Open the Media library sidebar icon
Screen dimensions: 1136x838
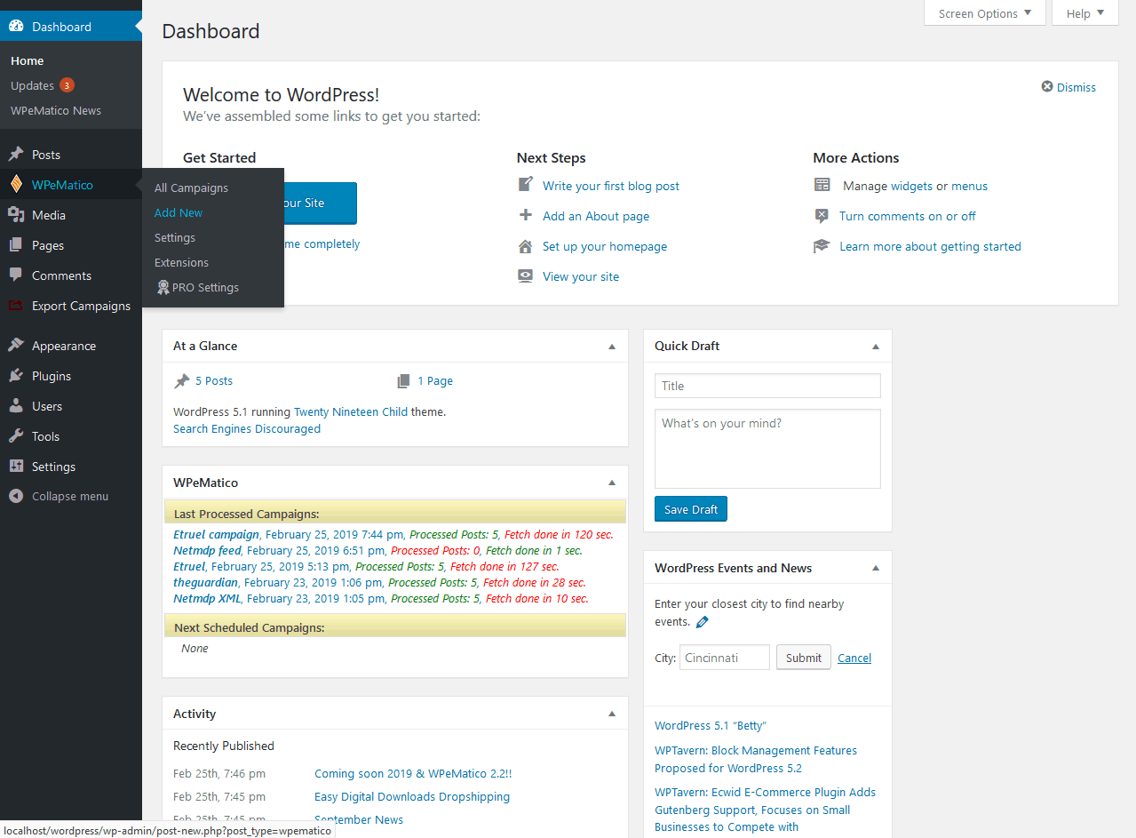pos(16,214)
